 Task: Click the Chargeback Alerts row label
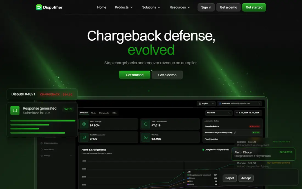212,126
